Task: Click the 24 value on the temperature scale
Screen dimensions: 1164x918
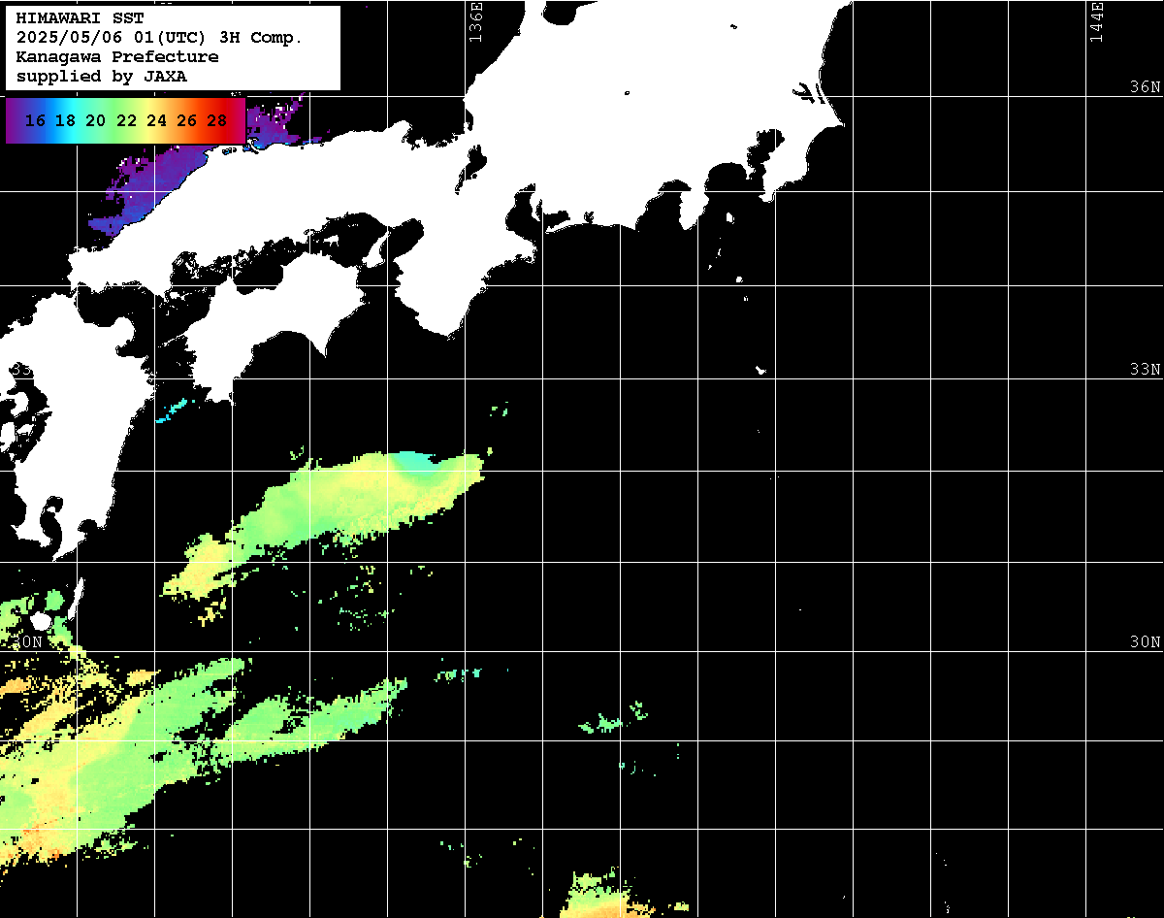Action: tap(156, 120)
